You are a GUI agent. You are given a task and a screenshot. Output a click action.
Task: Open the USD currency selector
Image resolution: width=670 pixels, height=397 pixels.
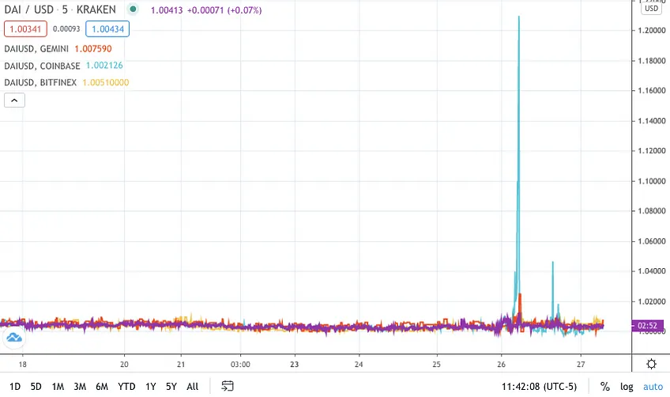pyautogui.click(x=651, y=8)
